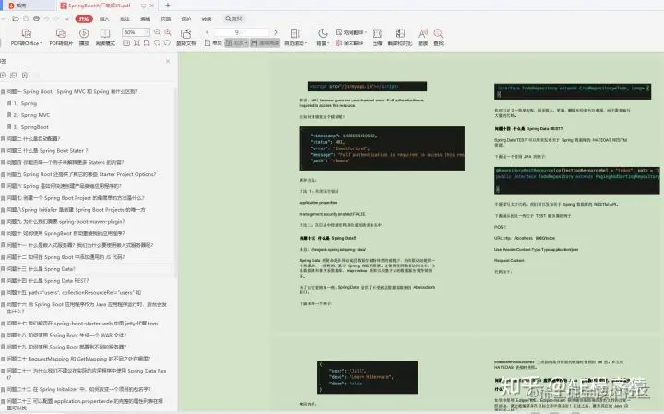664x414 pixels.
Task: Open a new tab with plus button
Action: [168, 6]
